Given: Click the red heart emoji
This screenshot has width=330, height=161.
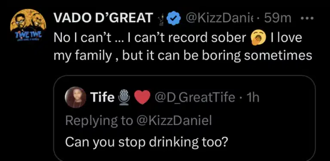Looking at the screenshot, I should pyautogui.click(x=143, y=98).
